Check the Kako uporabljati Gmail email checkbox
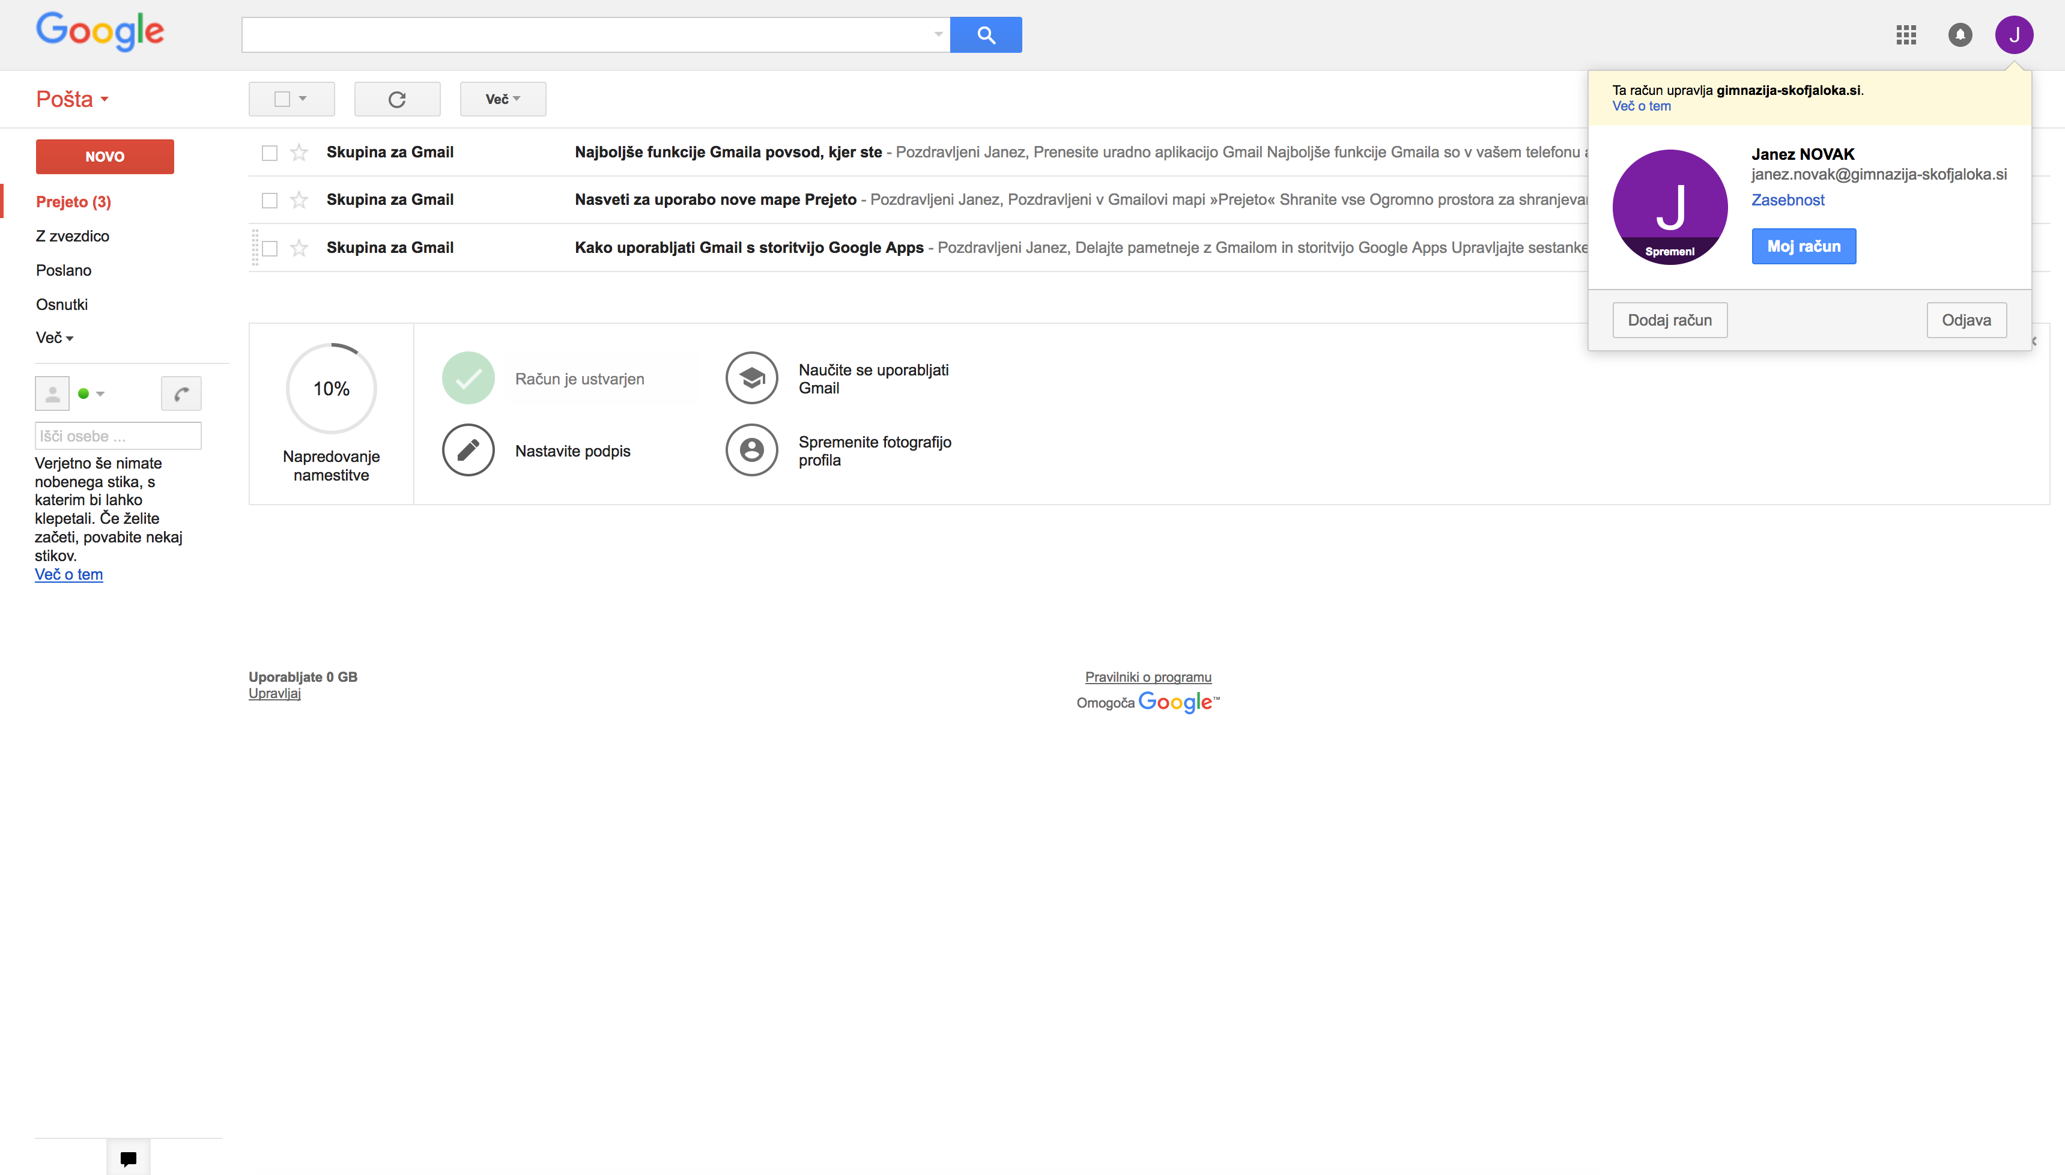 (x=270, y=249)
